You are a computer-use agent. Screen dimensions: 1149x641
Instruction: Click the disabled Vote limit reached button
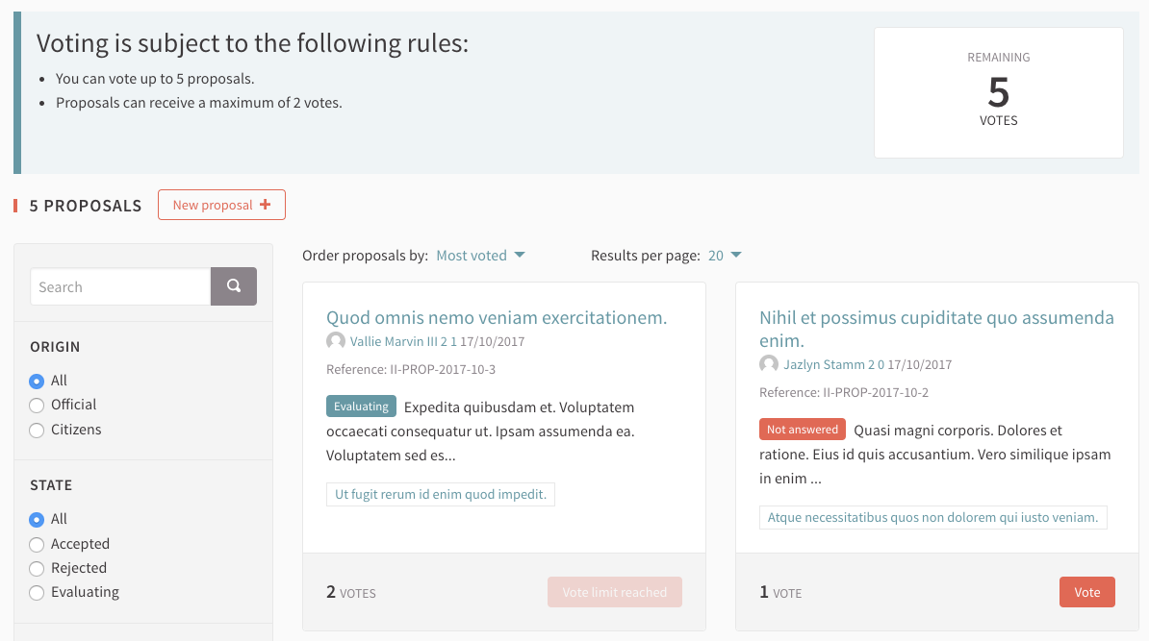(614, 592)
